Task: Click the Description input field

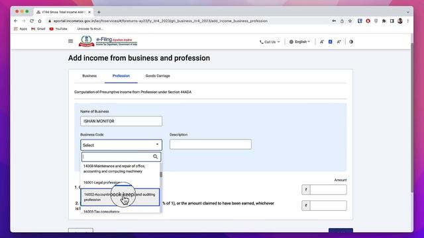Action: click(x=211, y=144)
